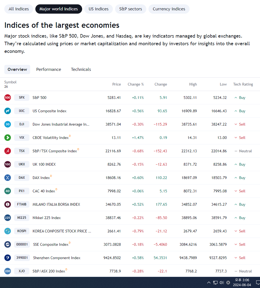Select the All indices filter
The image size is (260, 288).
coord(19,9)
